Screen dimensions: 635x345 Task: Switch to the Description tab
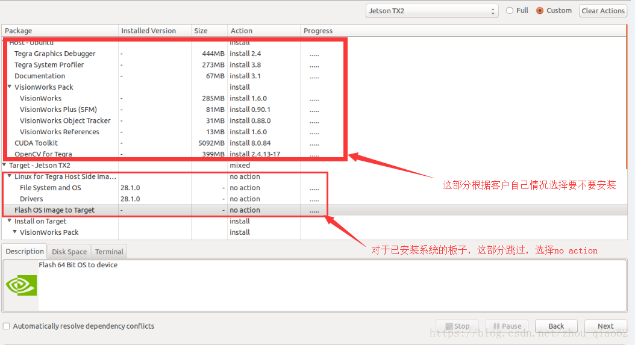[x=25, y=251]
